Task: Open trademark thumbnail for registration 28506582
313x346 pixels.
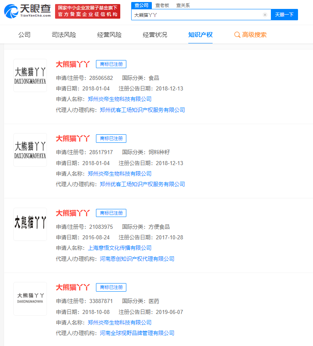Action: point(30,75)
